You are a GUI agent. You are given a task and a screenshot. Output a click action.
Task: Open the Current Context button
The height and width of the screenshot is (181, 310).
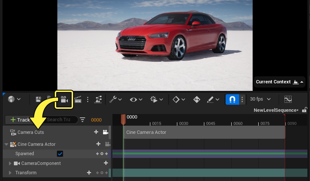tap(280, 82)
